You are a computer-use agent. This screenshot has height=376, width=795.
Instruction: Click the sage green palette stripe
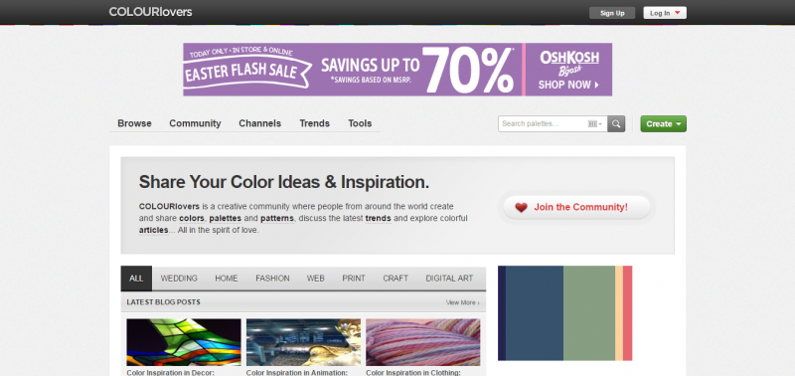coord(589,313)
